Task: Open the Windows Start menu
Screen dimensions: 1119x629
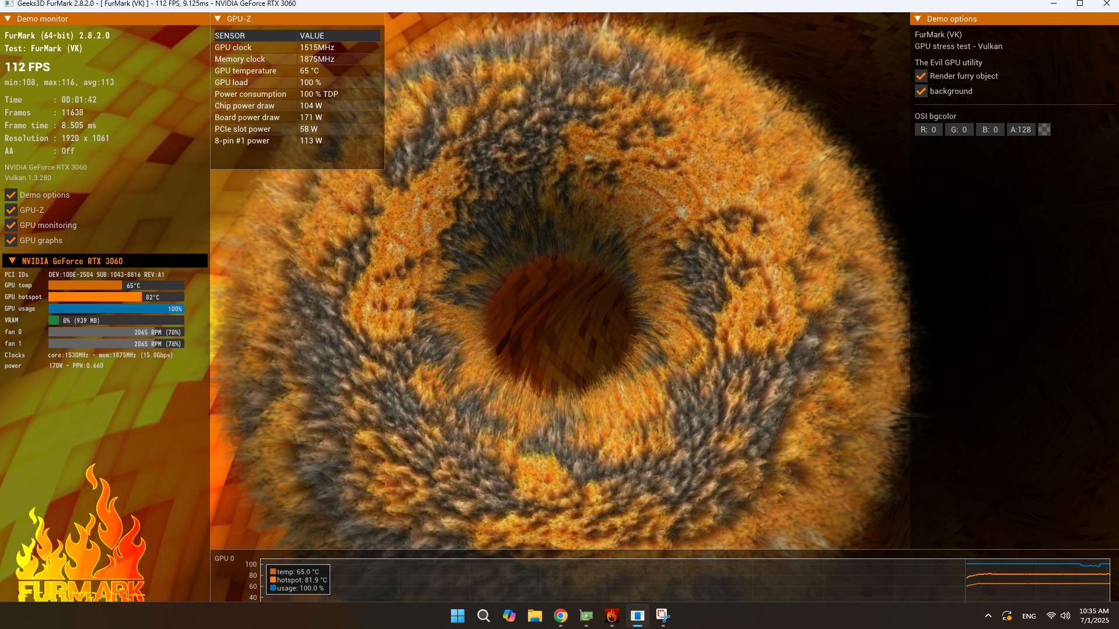Action: pyautogui.click(x=457, y=616)
